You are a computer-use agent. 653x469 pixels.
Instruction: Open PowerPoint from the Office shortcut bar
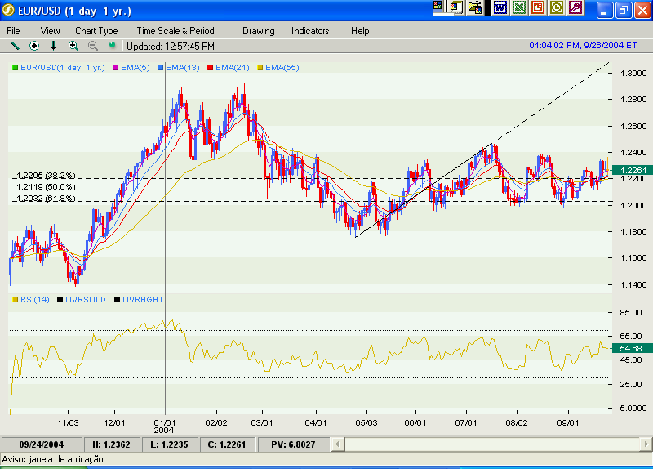538,7
